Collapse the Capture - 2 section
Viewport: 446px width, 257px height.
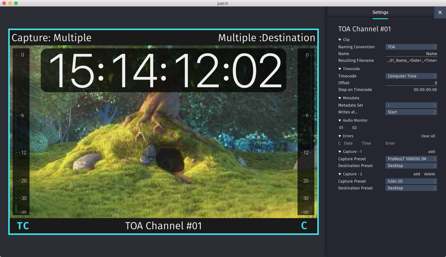coord(340,174)
